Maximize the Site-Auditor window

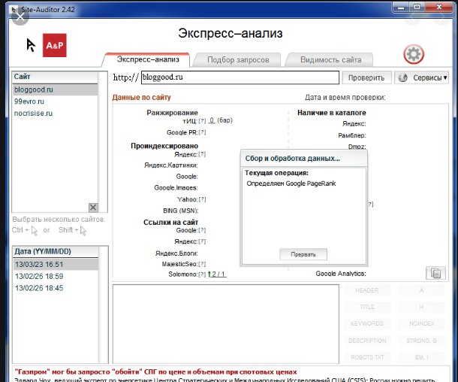point(417,7)
